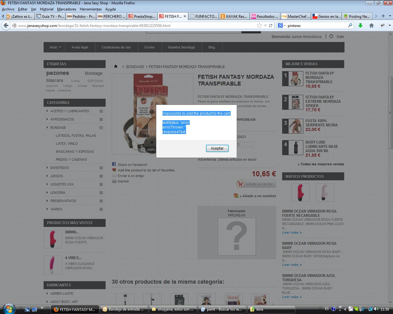Click Aceptar in the error dialog

pos(217,148)
